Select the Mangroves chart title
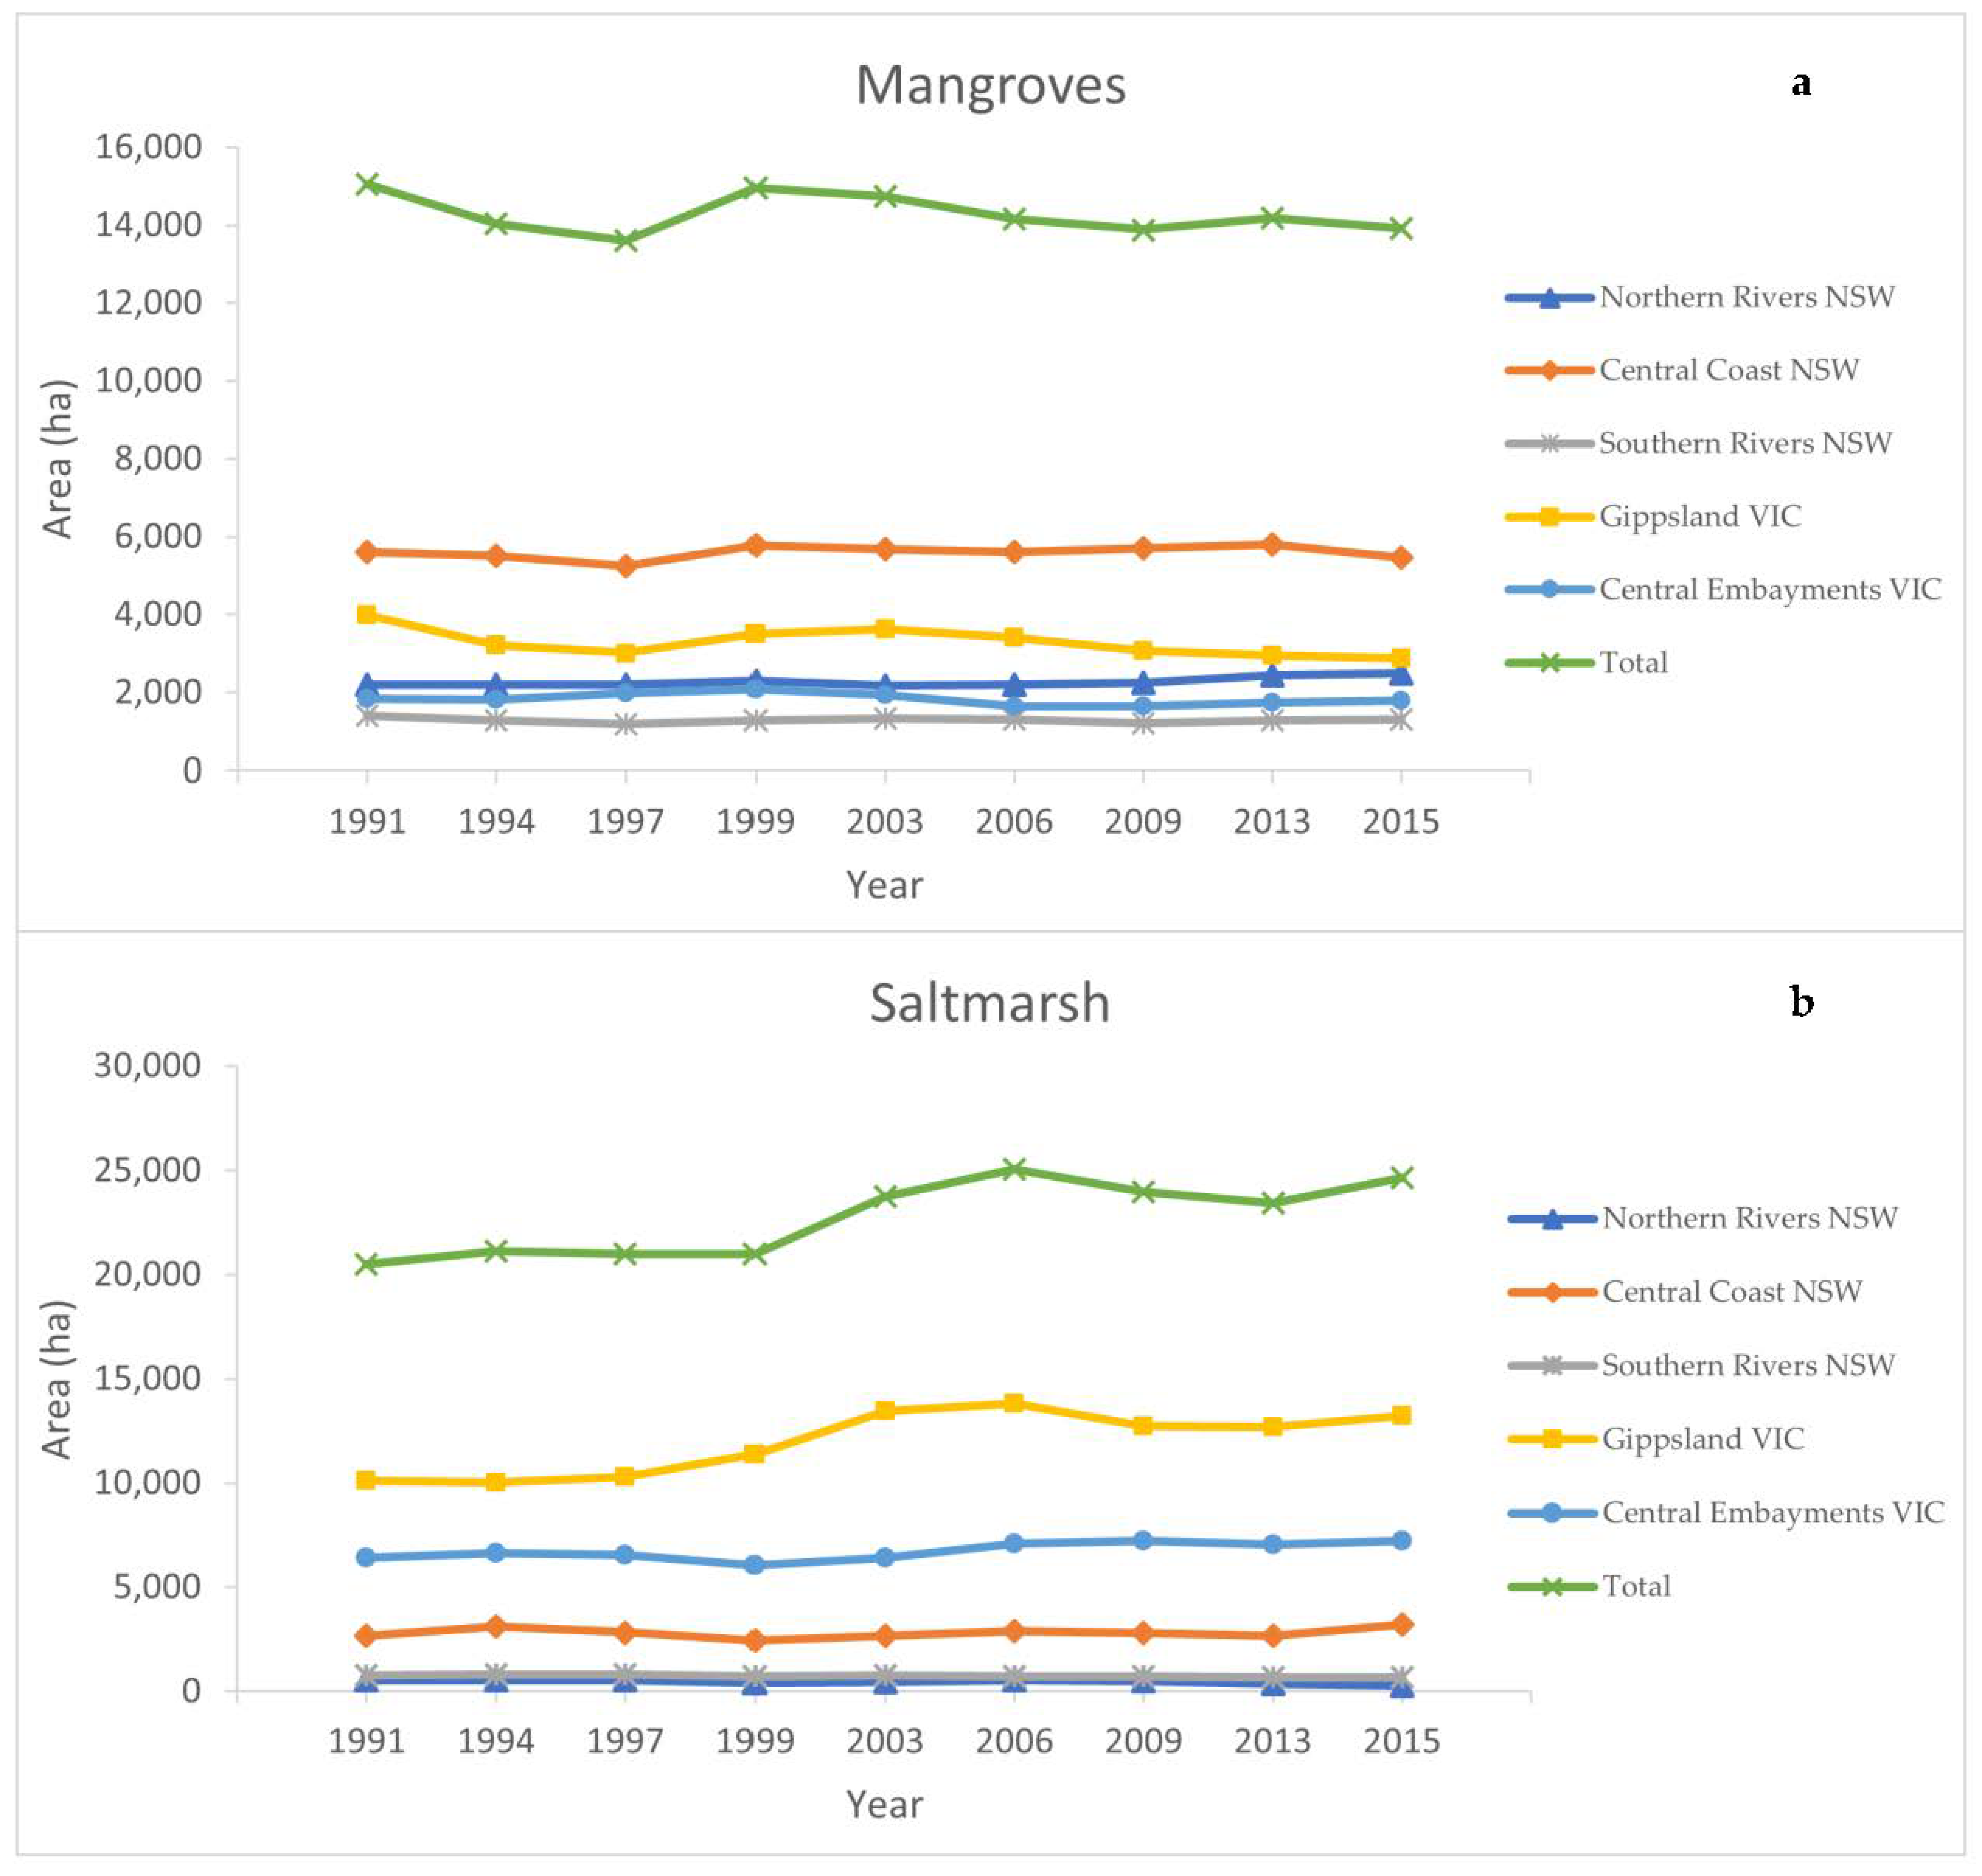Screen dimensions: 1982x1876 pos(990,85)
